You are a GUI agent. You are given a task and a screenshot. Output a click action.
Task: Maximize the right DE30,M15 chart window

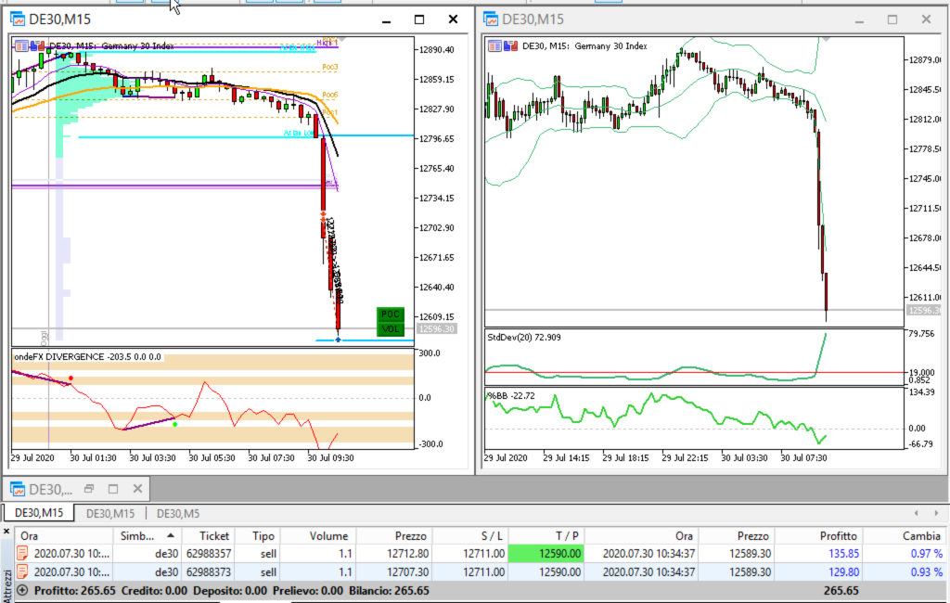pos(892,19)
